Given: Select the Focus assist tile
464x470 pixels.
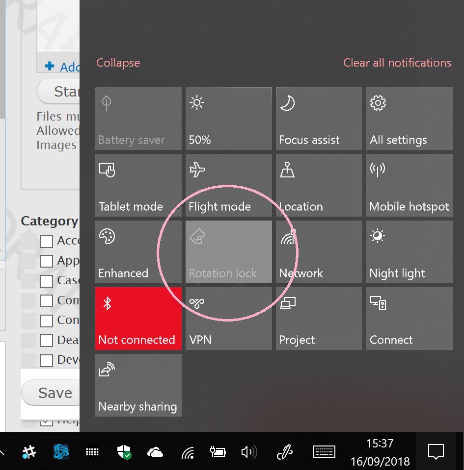Looking at the screenshot, I should (x=319, y=119).
